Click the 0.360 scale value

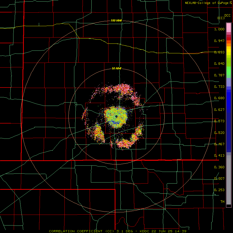tap(219, 167)
